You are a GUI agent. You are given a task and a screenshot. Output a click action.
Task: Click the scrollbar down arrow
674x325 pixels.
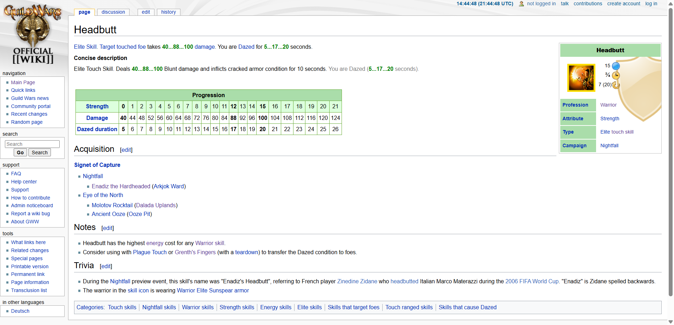tap(670, 321)
